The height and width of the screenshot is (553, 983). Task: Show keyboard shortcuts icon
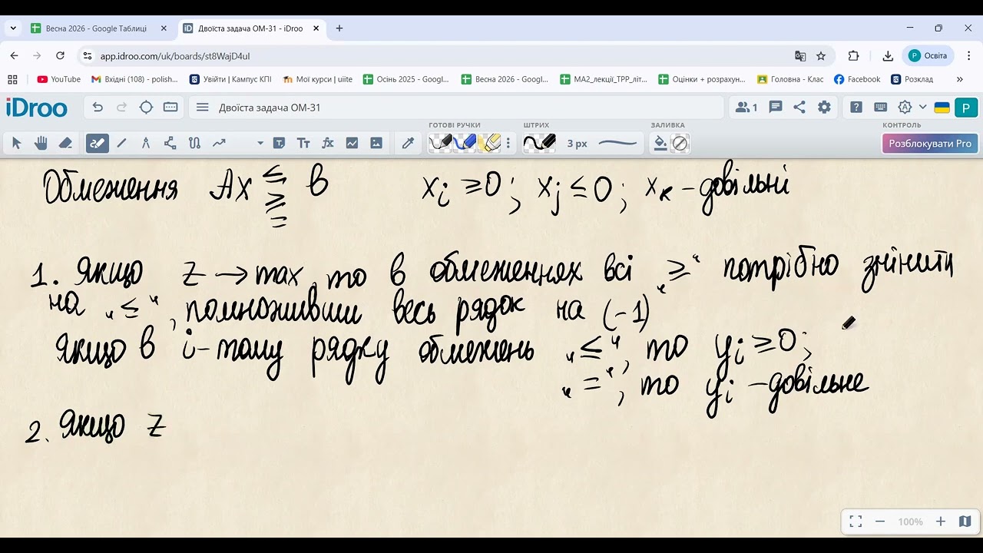coord(881,108)
